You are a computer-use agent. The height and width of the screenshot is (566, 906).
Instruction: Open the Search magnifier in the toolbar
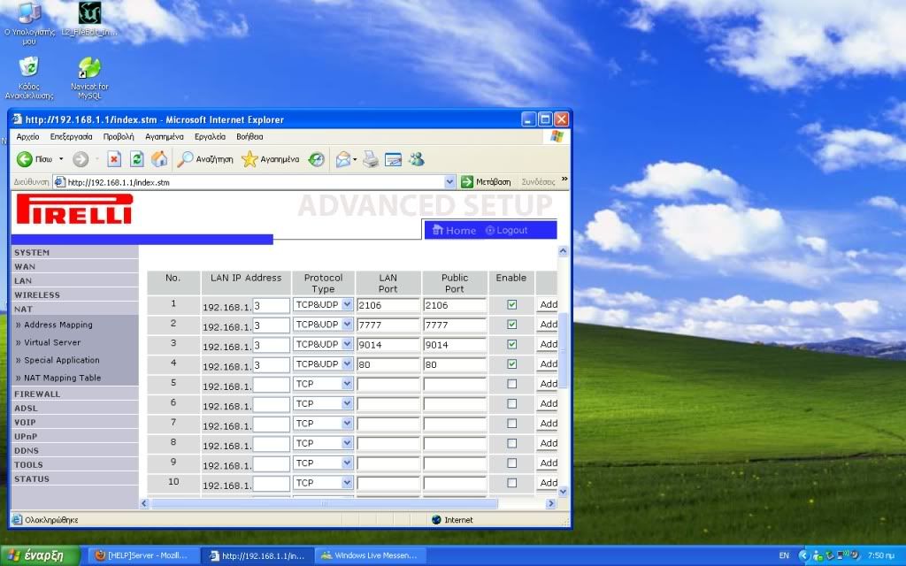186,159
